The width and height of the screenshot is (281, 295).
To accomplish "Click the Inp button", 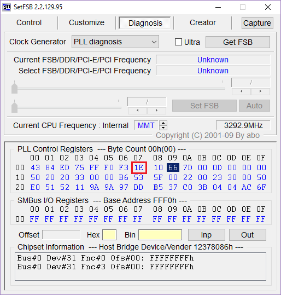I will [207, 235].
